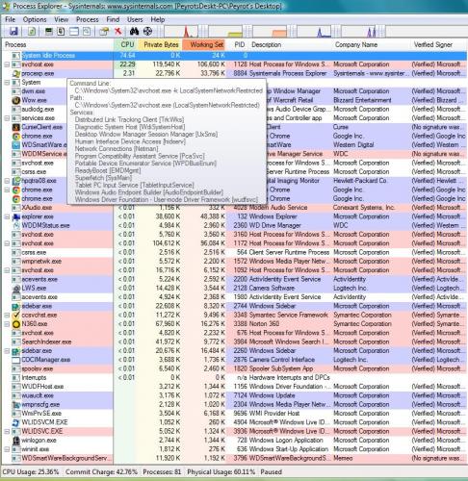
Task: Click the Save toolbar icon
Action: pyautogui.click(x=13, y=32)
